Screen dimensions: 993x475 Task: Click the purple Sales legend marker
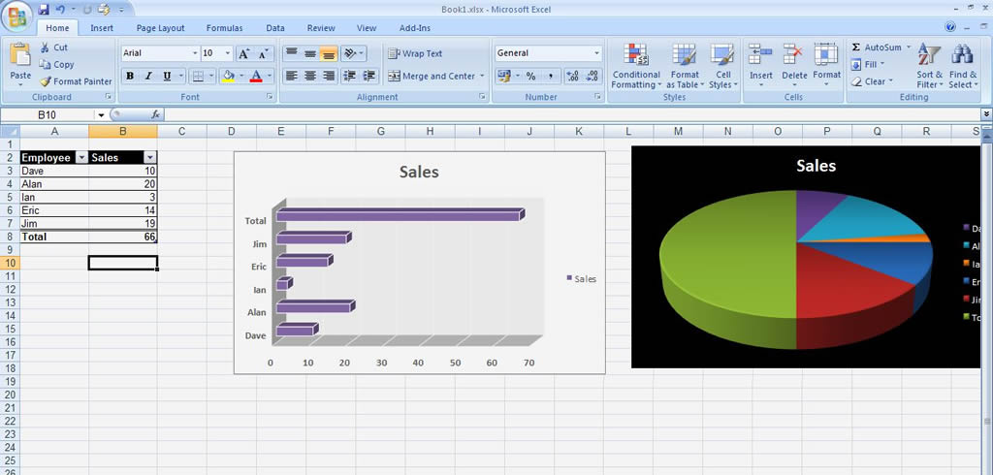point(569,278)
